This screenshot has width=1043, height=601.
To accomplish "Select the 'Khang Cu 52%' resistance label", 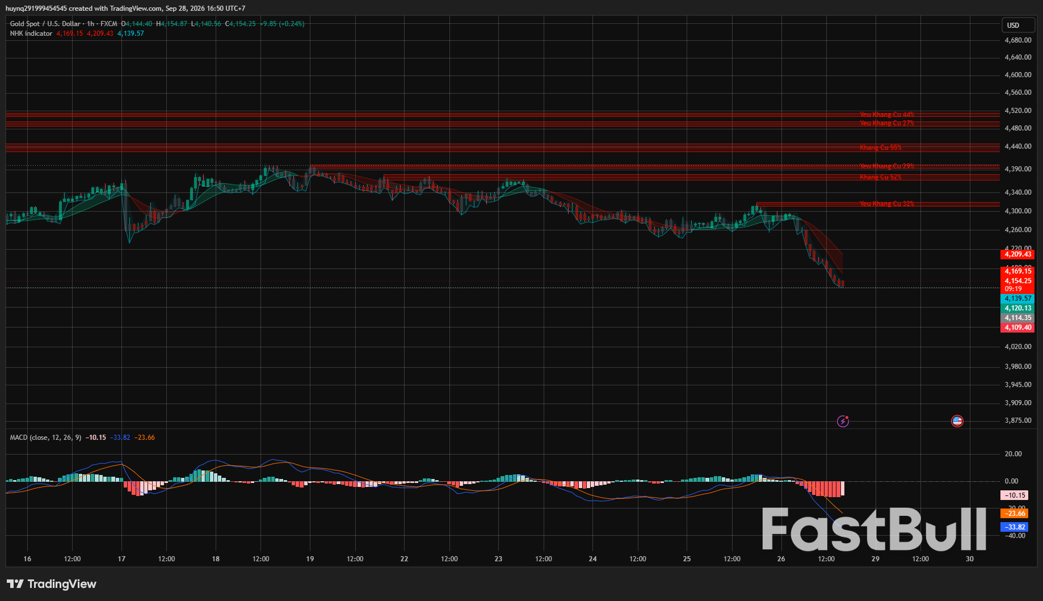I will click(881, 177).
